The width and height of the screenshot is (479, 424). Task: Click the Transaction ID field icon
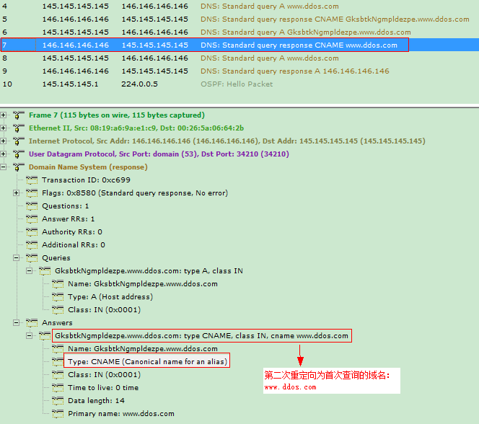tap(32, 180)
